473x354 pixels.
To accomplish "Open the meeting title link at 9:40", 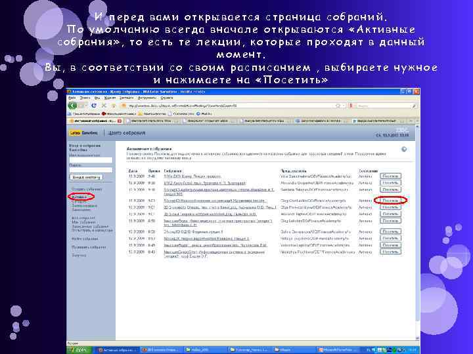I will (192, 176).
